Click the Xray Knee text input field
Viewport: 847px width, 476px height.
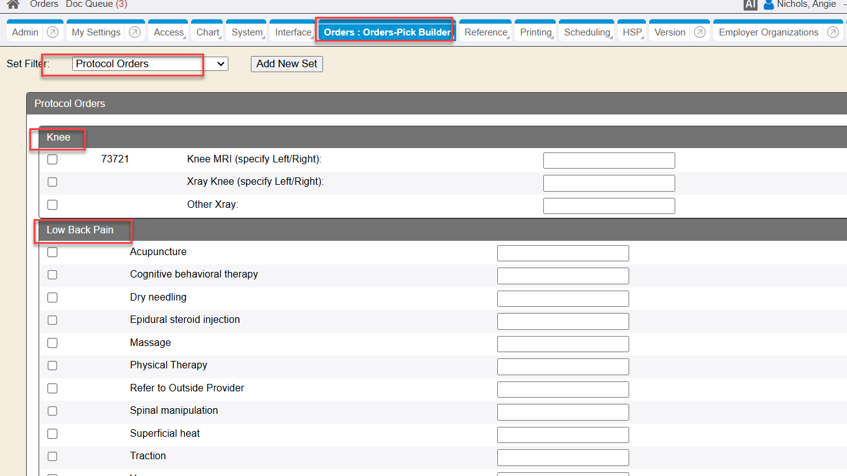pos(609,183)
